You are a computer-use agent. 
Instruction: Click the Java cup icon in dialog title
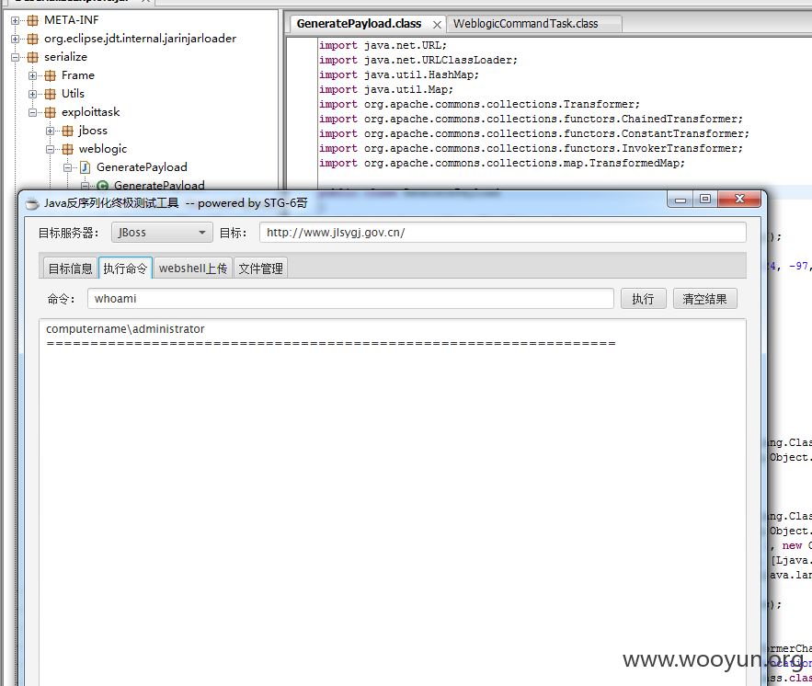(x=32, y=203)
